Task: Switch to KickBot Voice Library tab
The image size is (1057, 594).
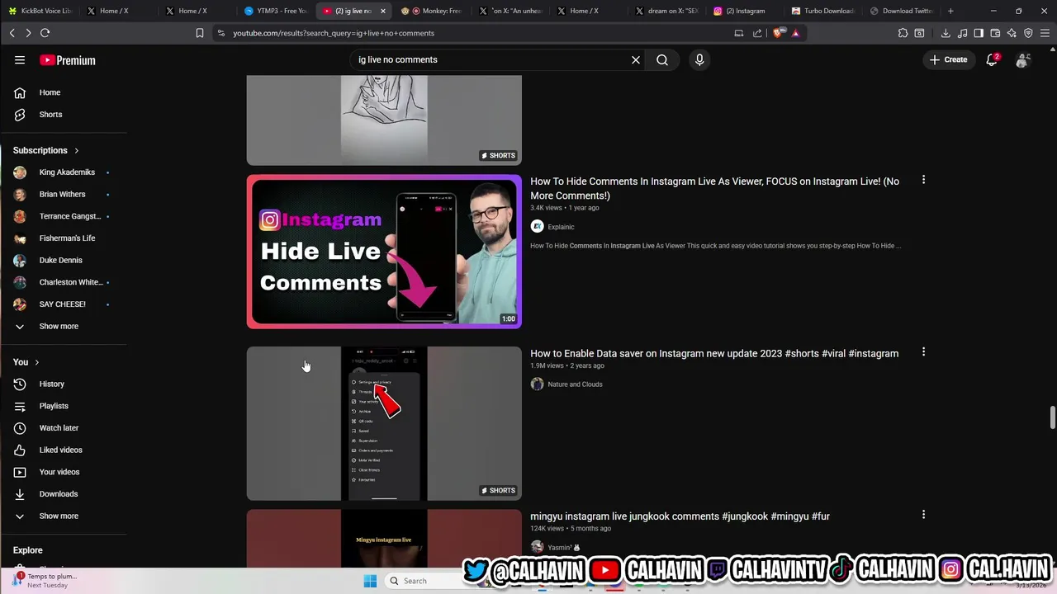Action: click(x=40, y=11)
